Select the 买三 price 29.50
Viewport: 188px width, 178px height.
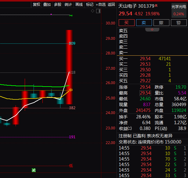145,70
